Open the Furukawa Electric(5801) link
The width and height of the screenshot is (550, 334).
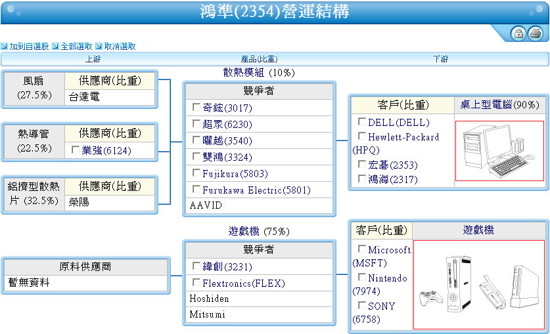click(256, 190)
